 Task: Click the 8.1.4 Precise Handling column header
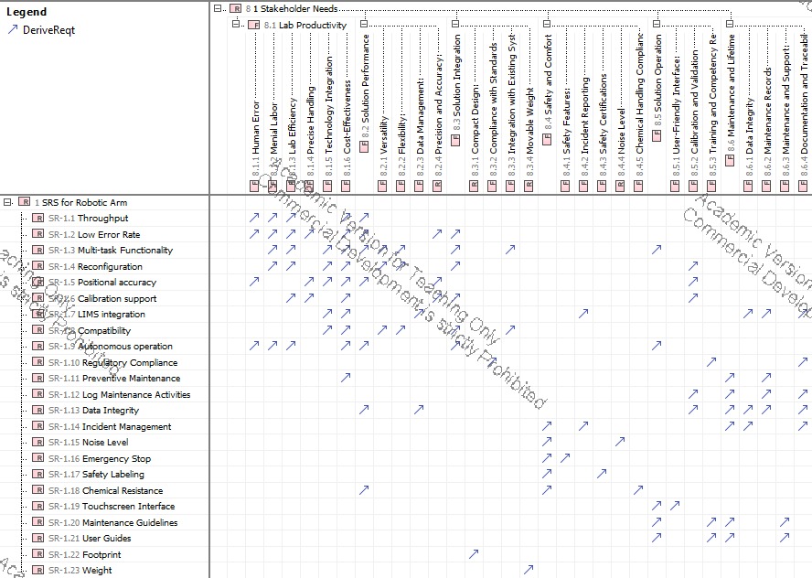310,131
